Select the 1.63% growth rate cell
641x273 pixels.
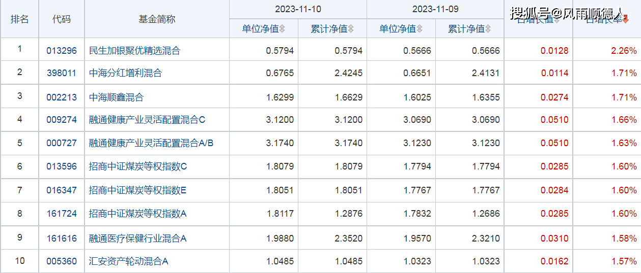click(624, 143)
